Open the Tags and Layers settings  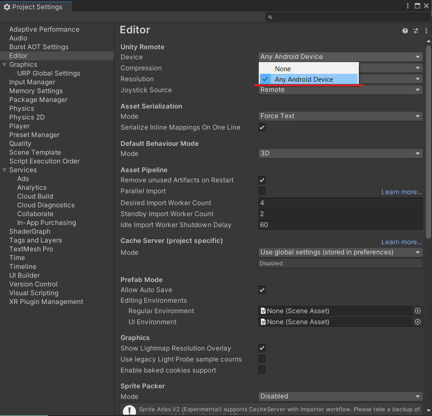(36, 240)
